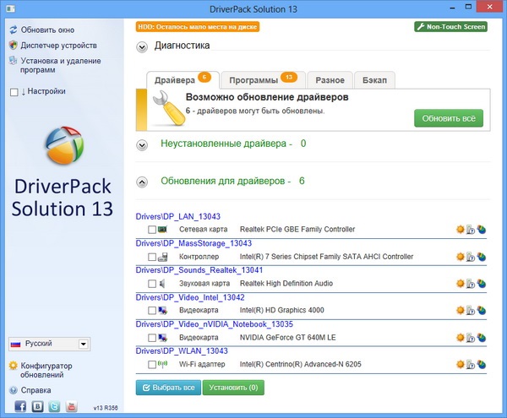Open the Русский language dropdown
507x418 pixels.
click(83, 344)
